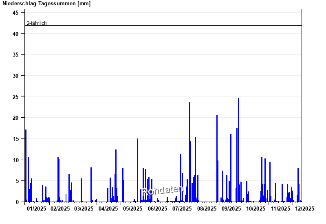
Task: Select the 12/2025 x-axis label
Action: 304,209
